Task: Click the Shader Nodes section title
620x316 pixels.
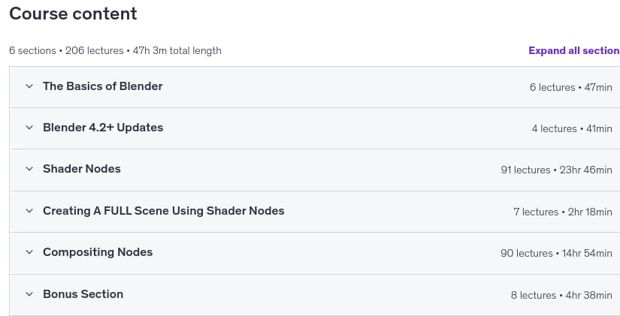Action: 82,169
